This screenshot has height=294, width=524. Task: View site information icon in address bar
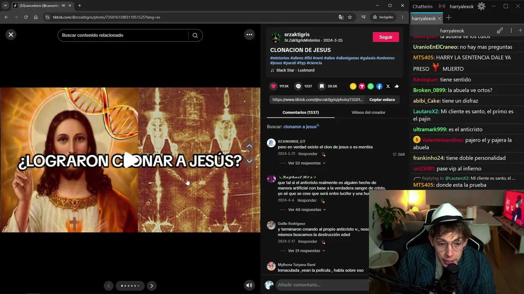(47, 17)
